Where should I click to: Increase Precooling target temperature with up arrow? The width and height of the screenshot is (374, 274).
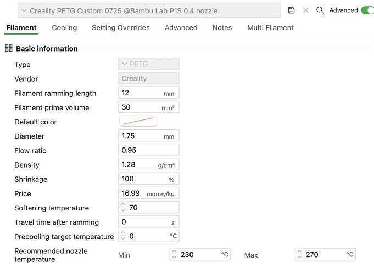pos(122,233)
